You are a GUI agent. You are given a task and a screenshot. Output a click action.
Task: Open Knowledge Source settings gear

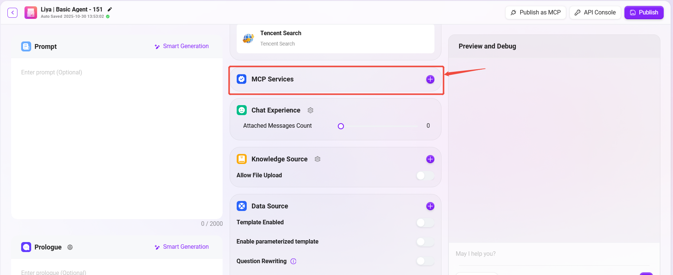pyautogui.click(x=318, y=159)
